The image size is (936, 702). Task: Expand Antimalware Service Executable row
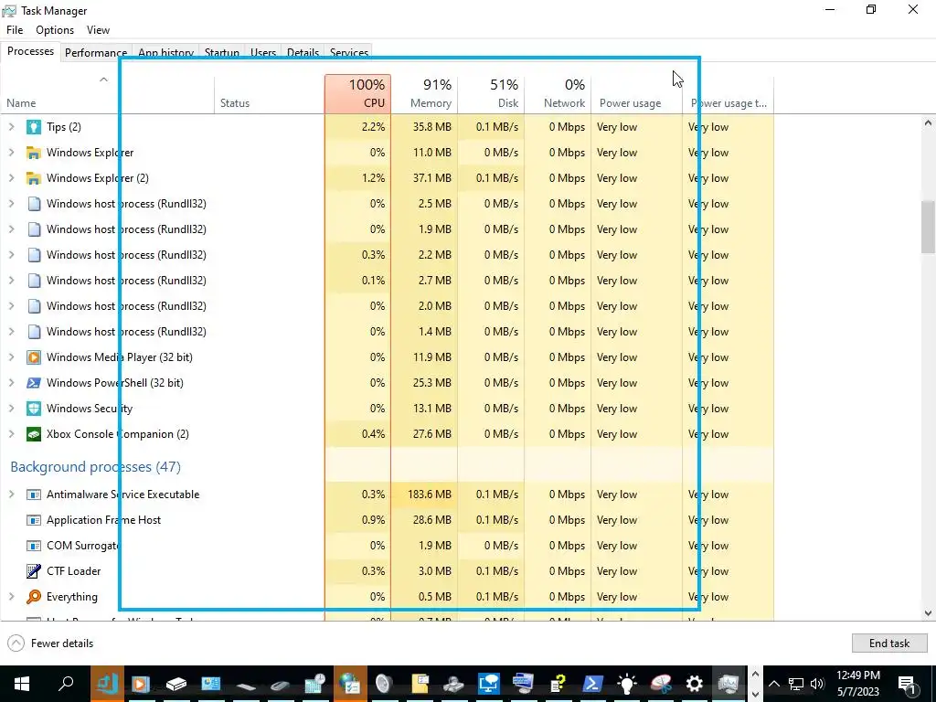11,495
